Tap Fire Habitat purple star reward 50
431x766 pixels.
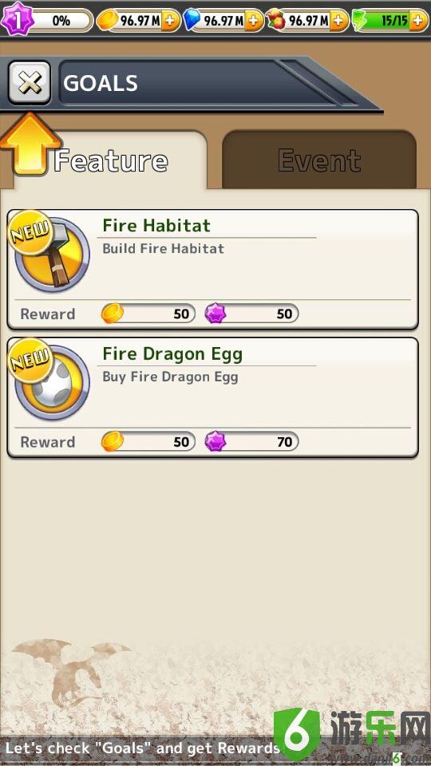coord(251,314)
